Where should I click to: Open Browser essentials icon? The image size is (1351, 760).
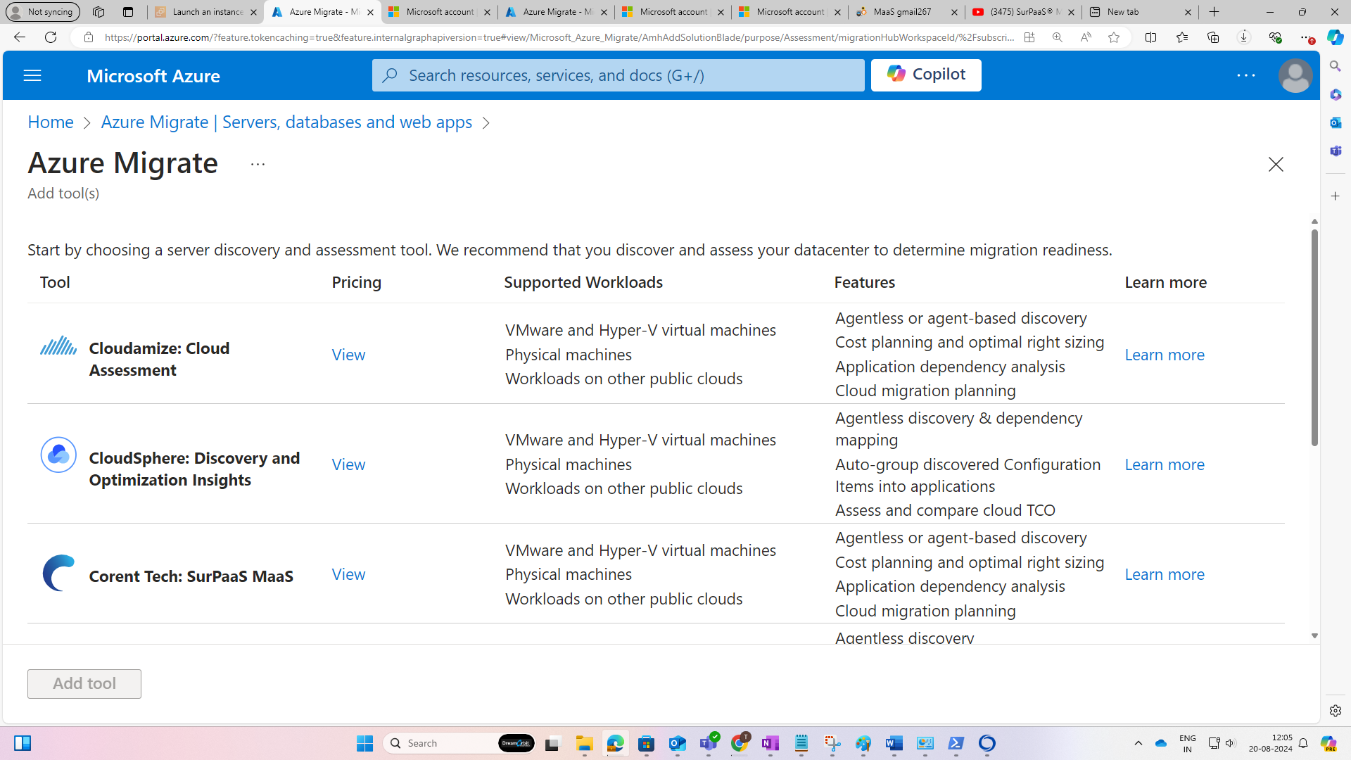point(1275,37)
